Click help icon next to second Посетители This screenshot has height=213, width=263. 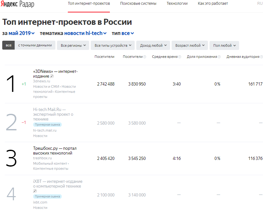(145, 57)
